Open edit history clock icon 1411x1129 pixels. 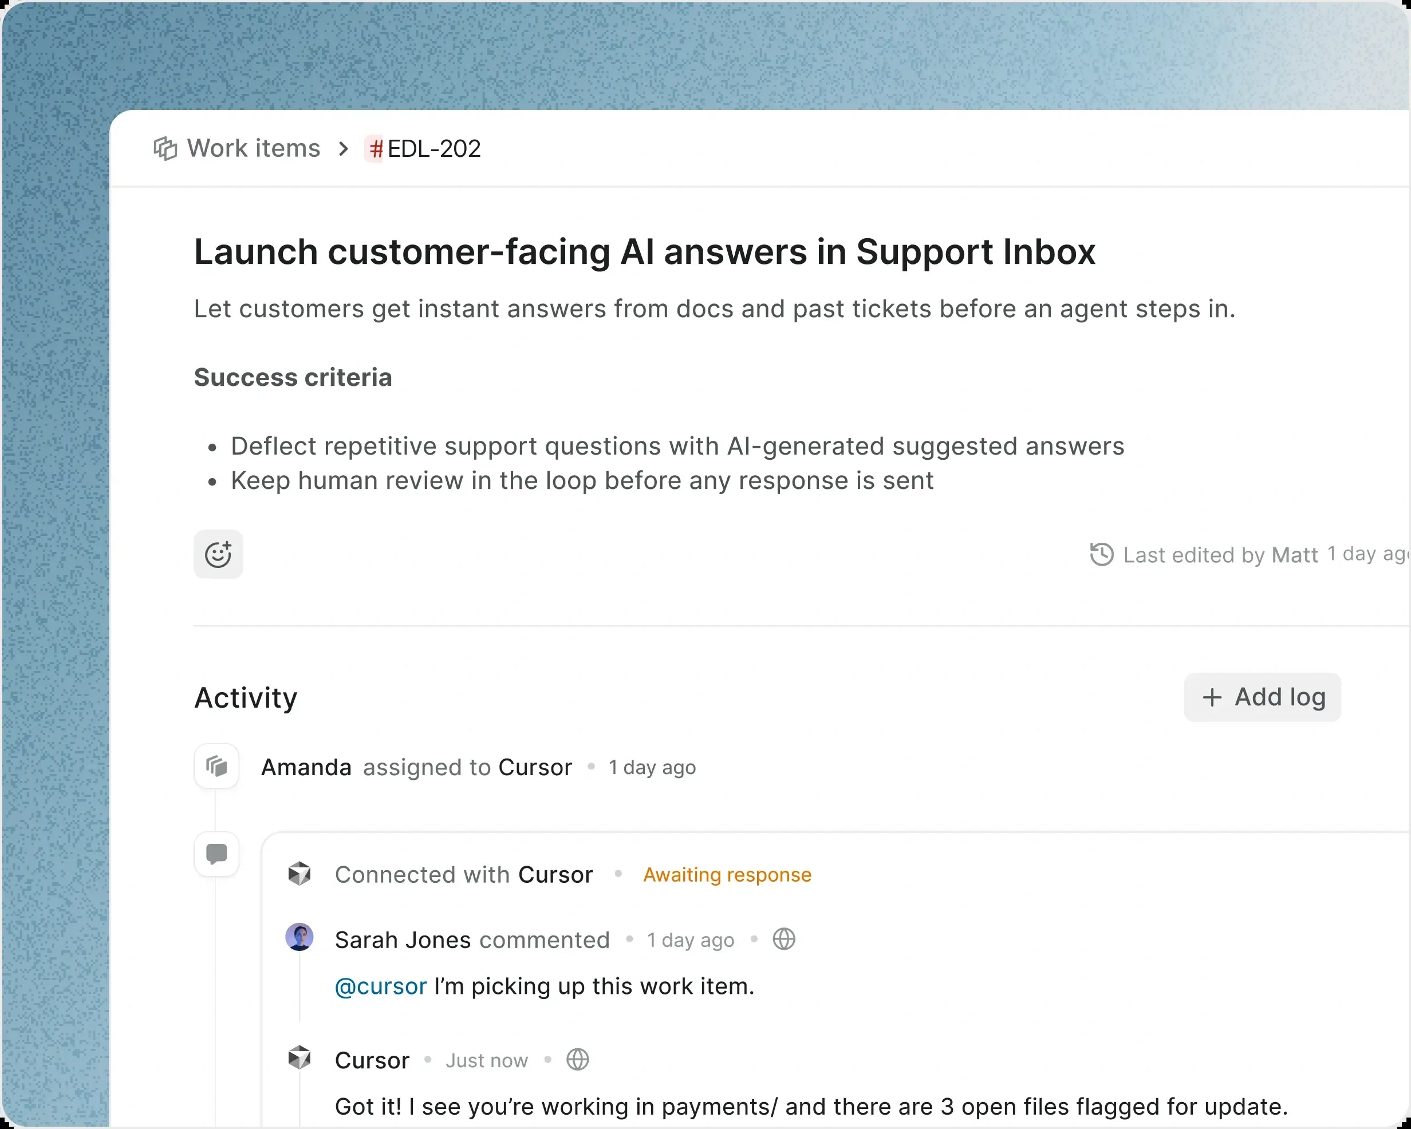pos(1101,554)
